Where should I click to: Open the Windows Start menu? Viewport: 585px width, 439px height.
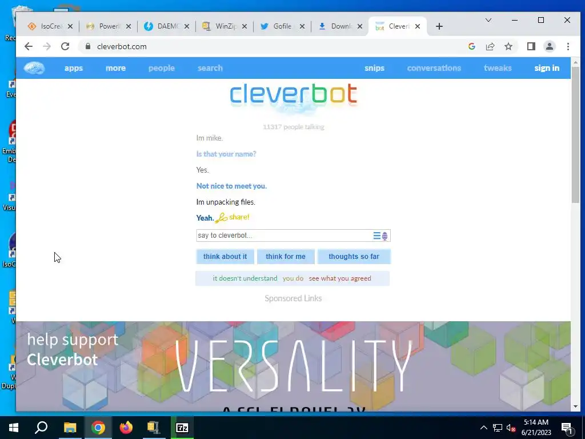[x=14, y=428]
